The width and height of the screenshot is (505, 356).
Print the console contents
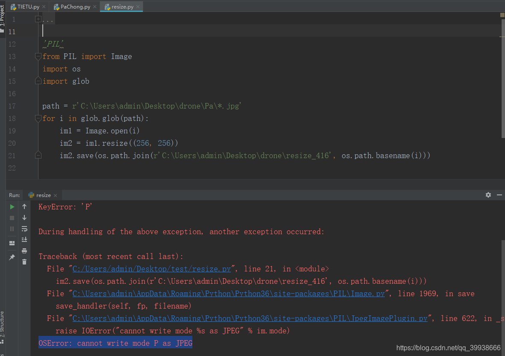(x=25, y=251)
